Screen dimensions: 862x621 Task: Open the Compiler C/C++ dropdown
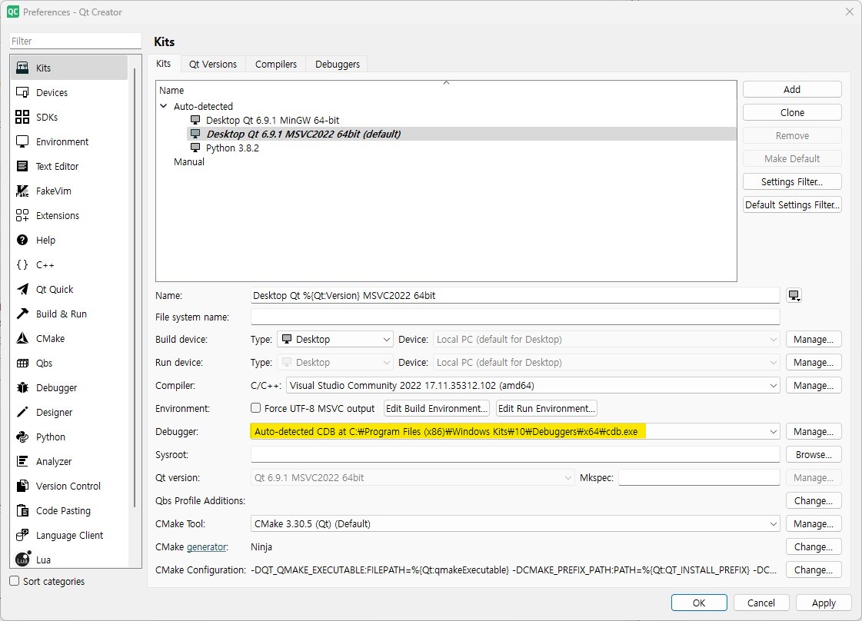pyautogui.click(x=533, y=385)
